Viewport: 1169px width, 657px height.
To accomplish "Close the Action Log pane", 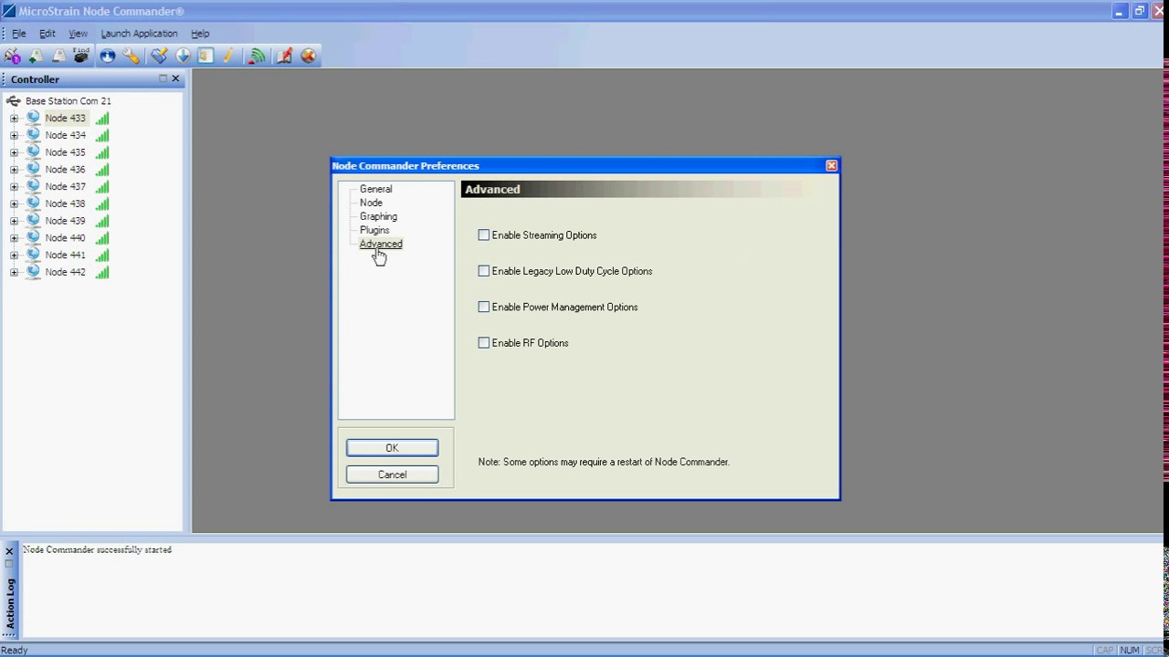I will (x=9, y=551).
